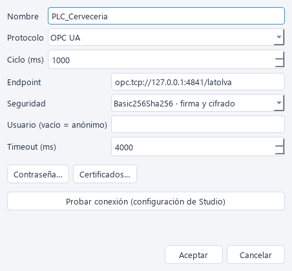
Task: Click the Nombre field containing PLC_Cerveceria
Action: tap(166, 16)
